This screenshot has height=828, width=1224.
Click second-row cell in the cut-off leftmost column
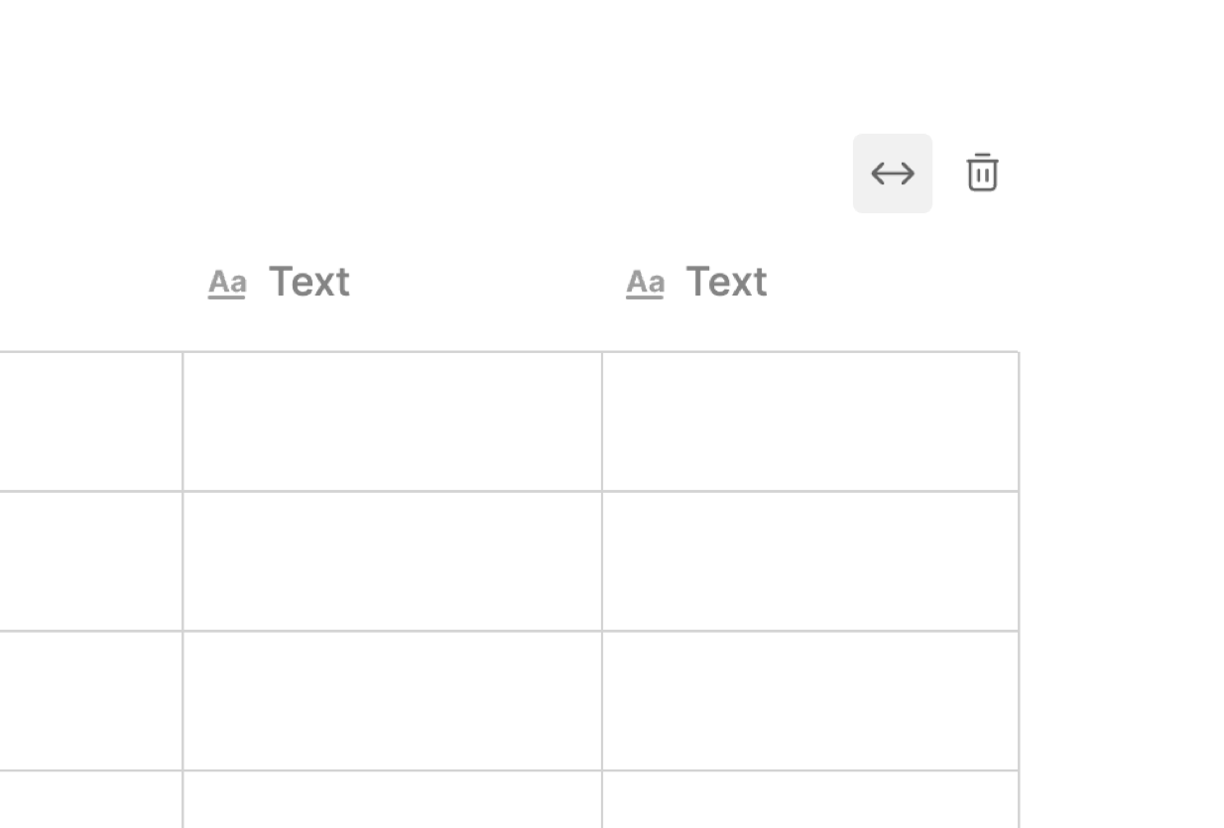pos(89,561)
